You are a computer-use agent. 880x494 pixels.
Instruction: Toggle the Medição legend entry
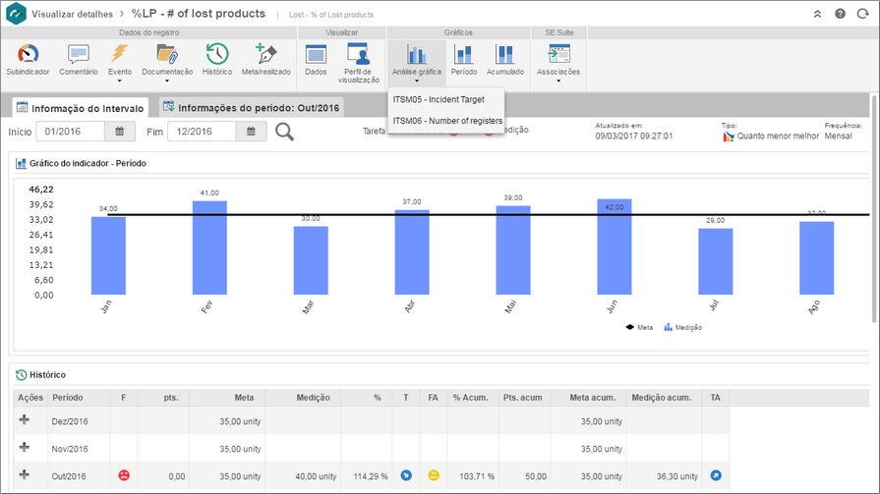tap(683, 327)
